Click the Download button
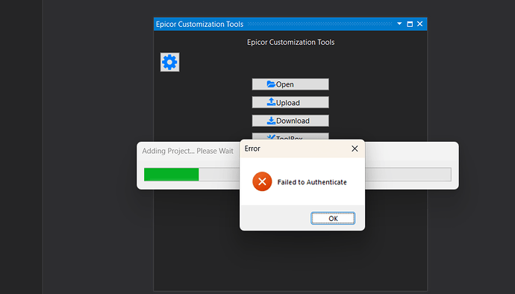Screen dimensions: 515x294 [x=290, y=121]
